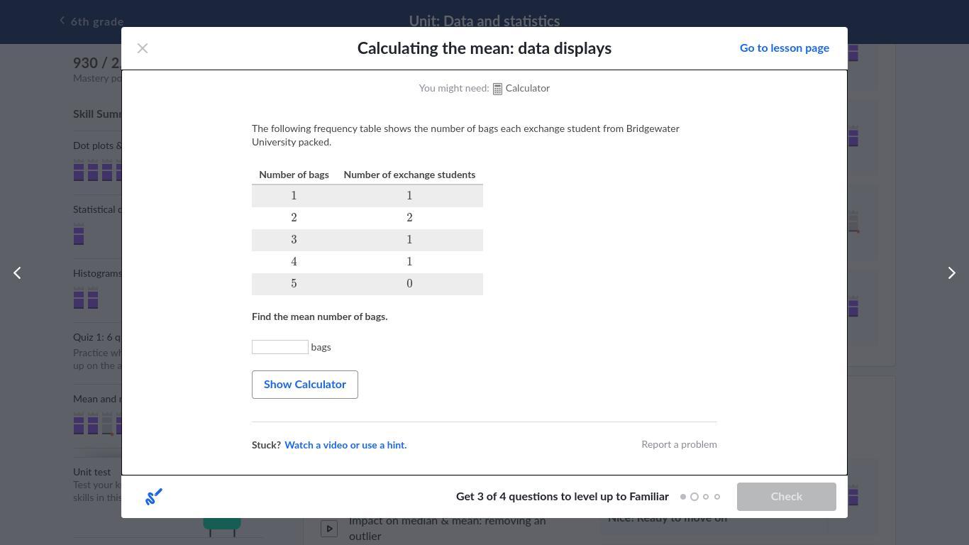Click 'Get 3 of 4 questions' status text
The width and height of the screenshot is (969, 545).
point(563,497)
